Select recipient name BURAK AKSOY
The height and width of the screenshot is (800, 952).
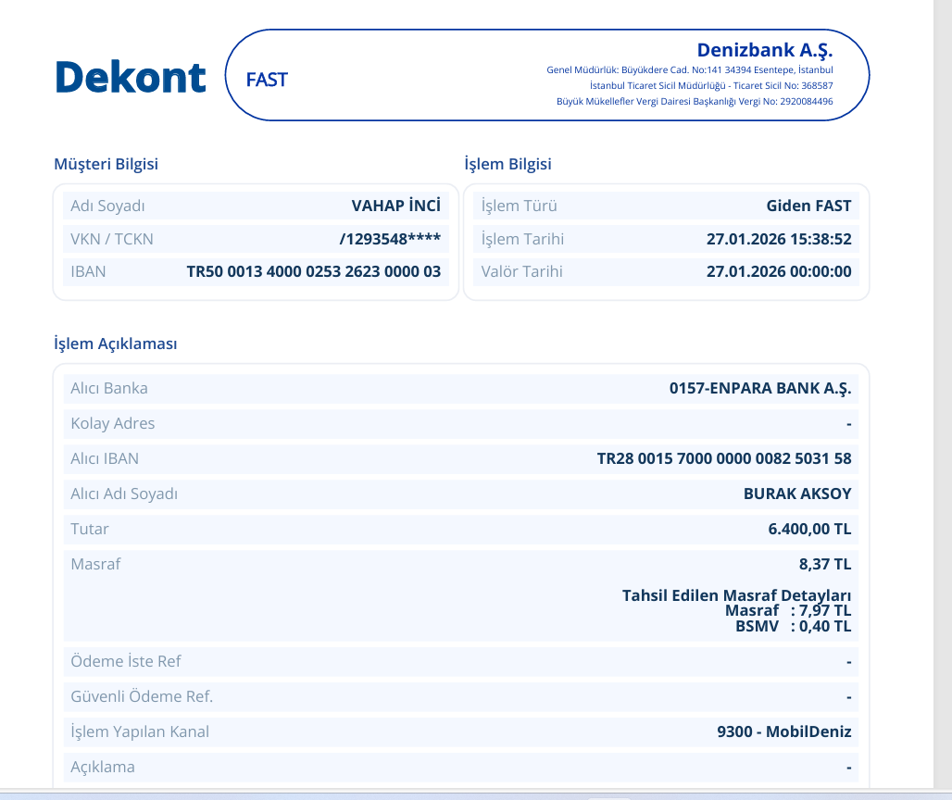pos(797,494)
